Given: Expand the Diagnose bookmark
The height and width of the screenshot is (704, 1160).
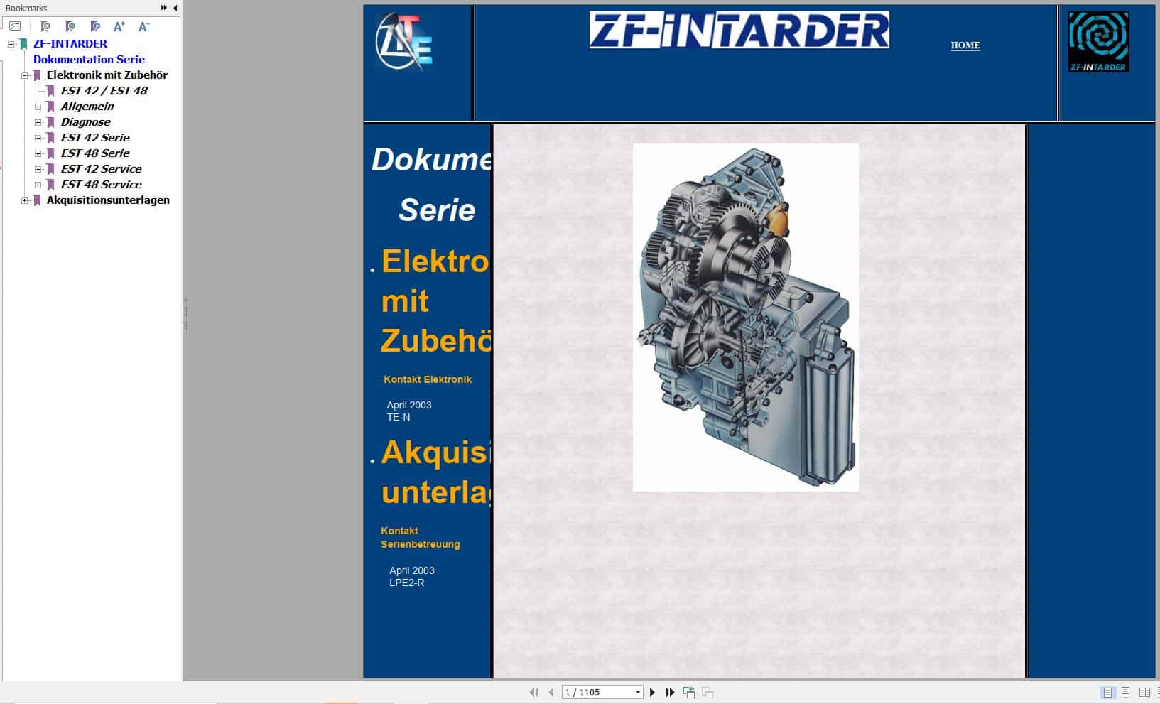Looking at the screenshot, I should [x=38, y=122].
